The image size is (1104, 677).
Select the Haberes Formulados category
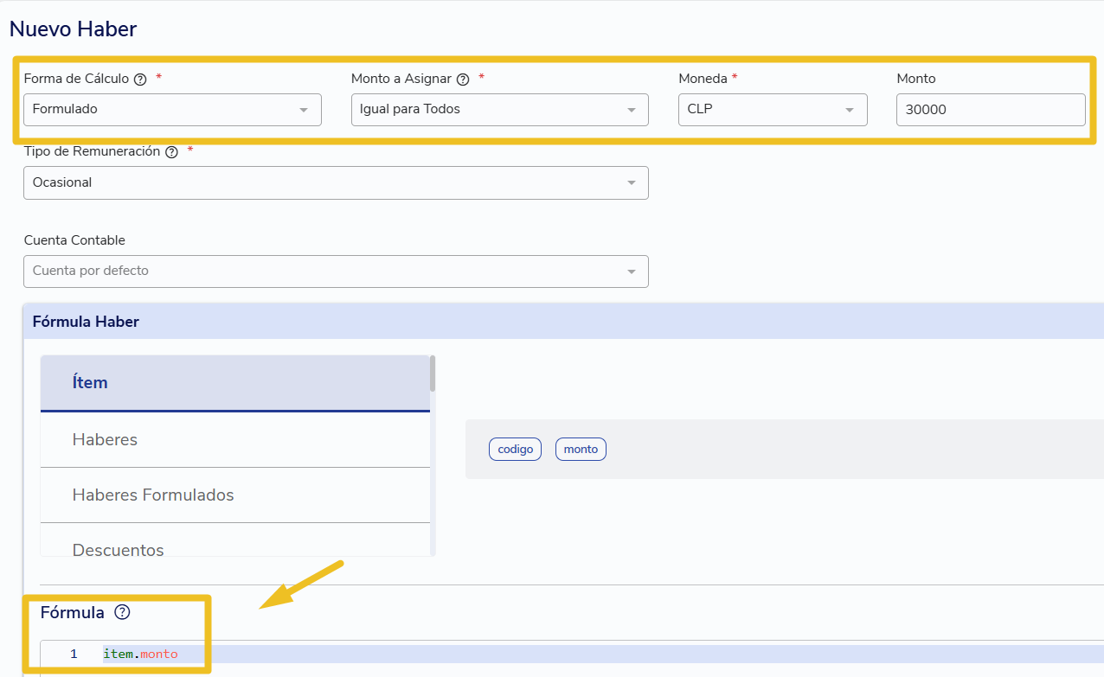[234, 495]
